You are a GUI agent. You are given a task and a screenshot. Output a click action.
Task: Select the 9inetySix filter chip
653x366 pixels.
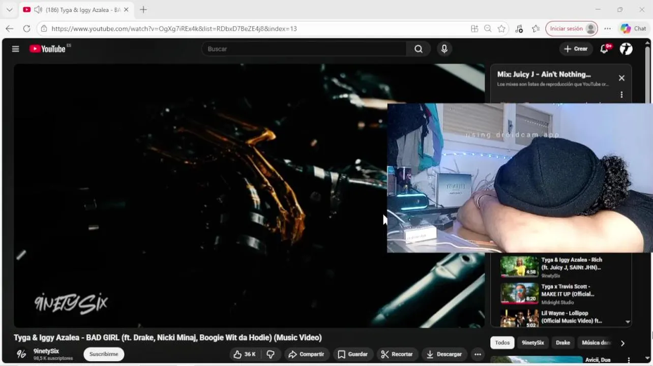pyautogui.click(x=533, y=343)
